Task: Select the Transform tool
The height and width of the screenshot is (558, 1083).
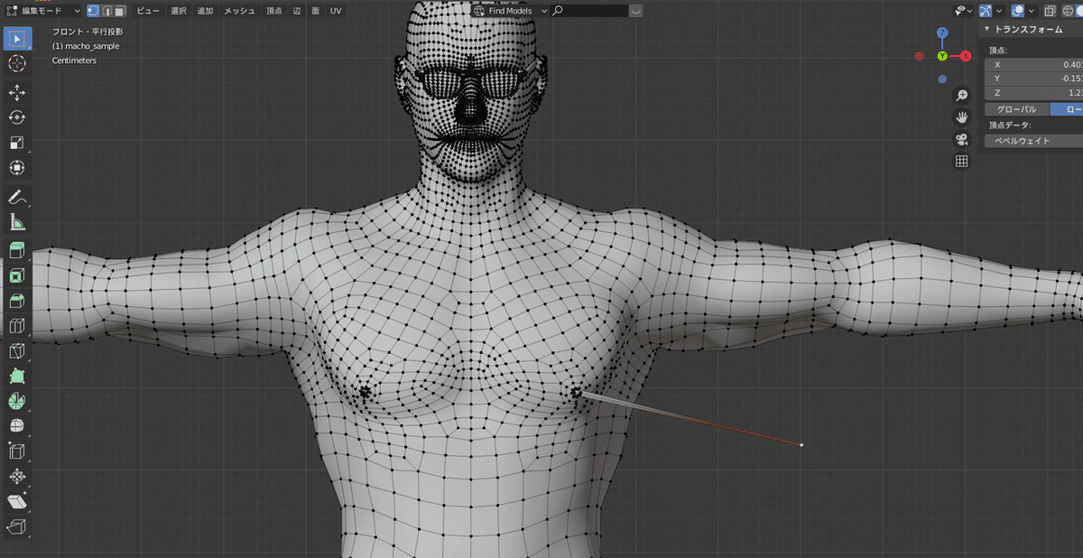Action: pos(17,168)
